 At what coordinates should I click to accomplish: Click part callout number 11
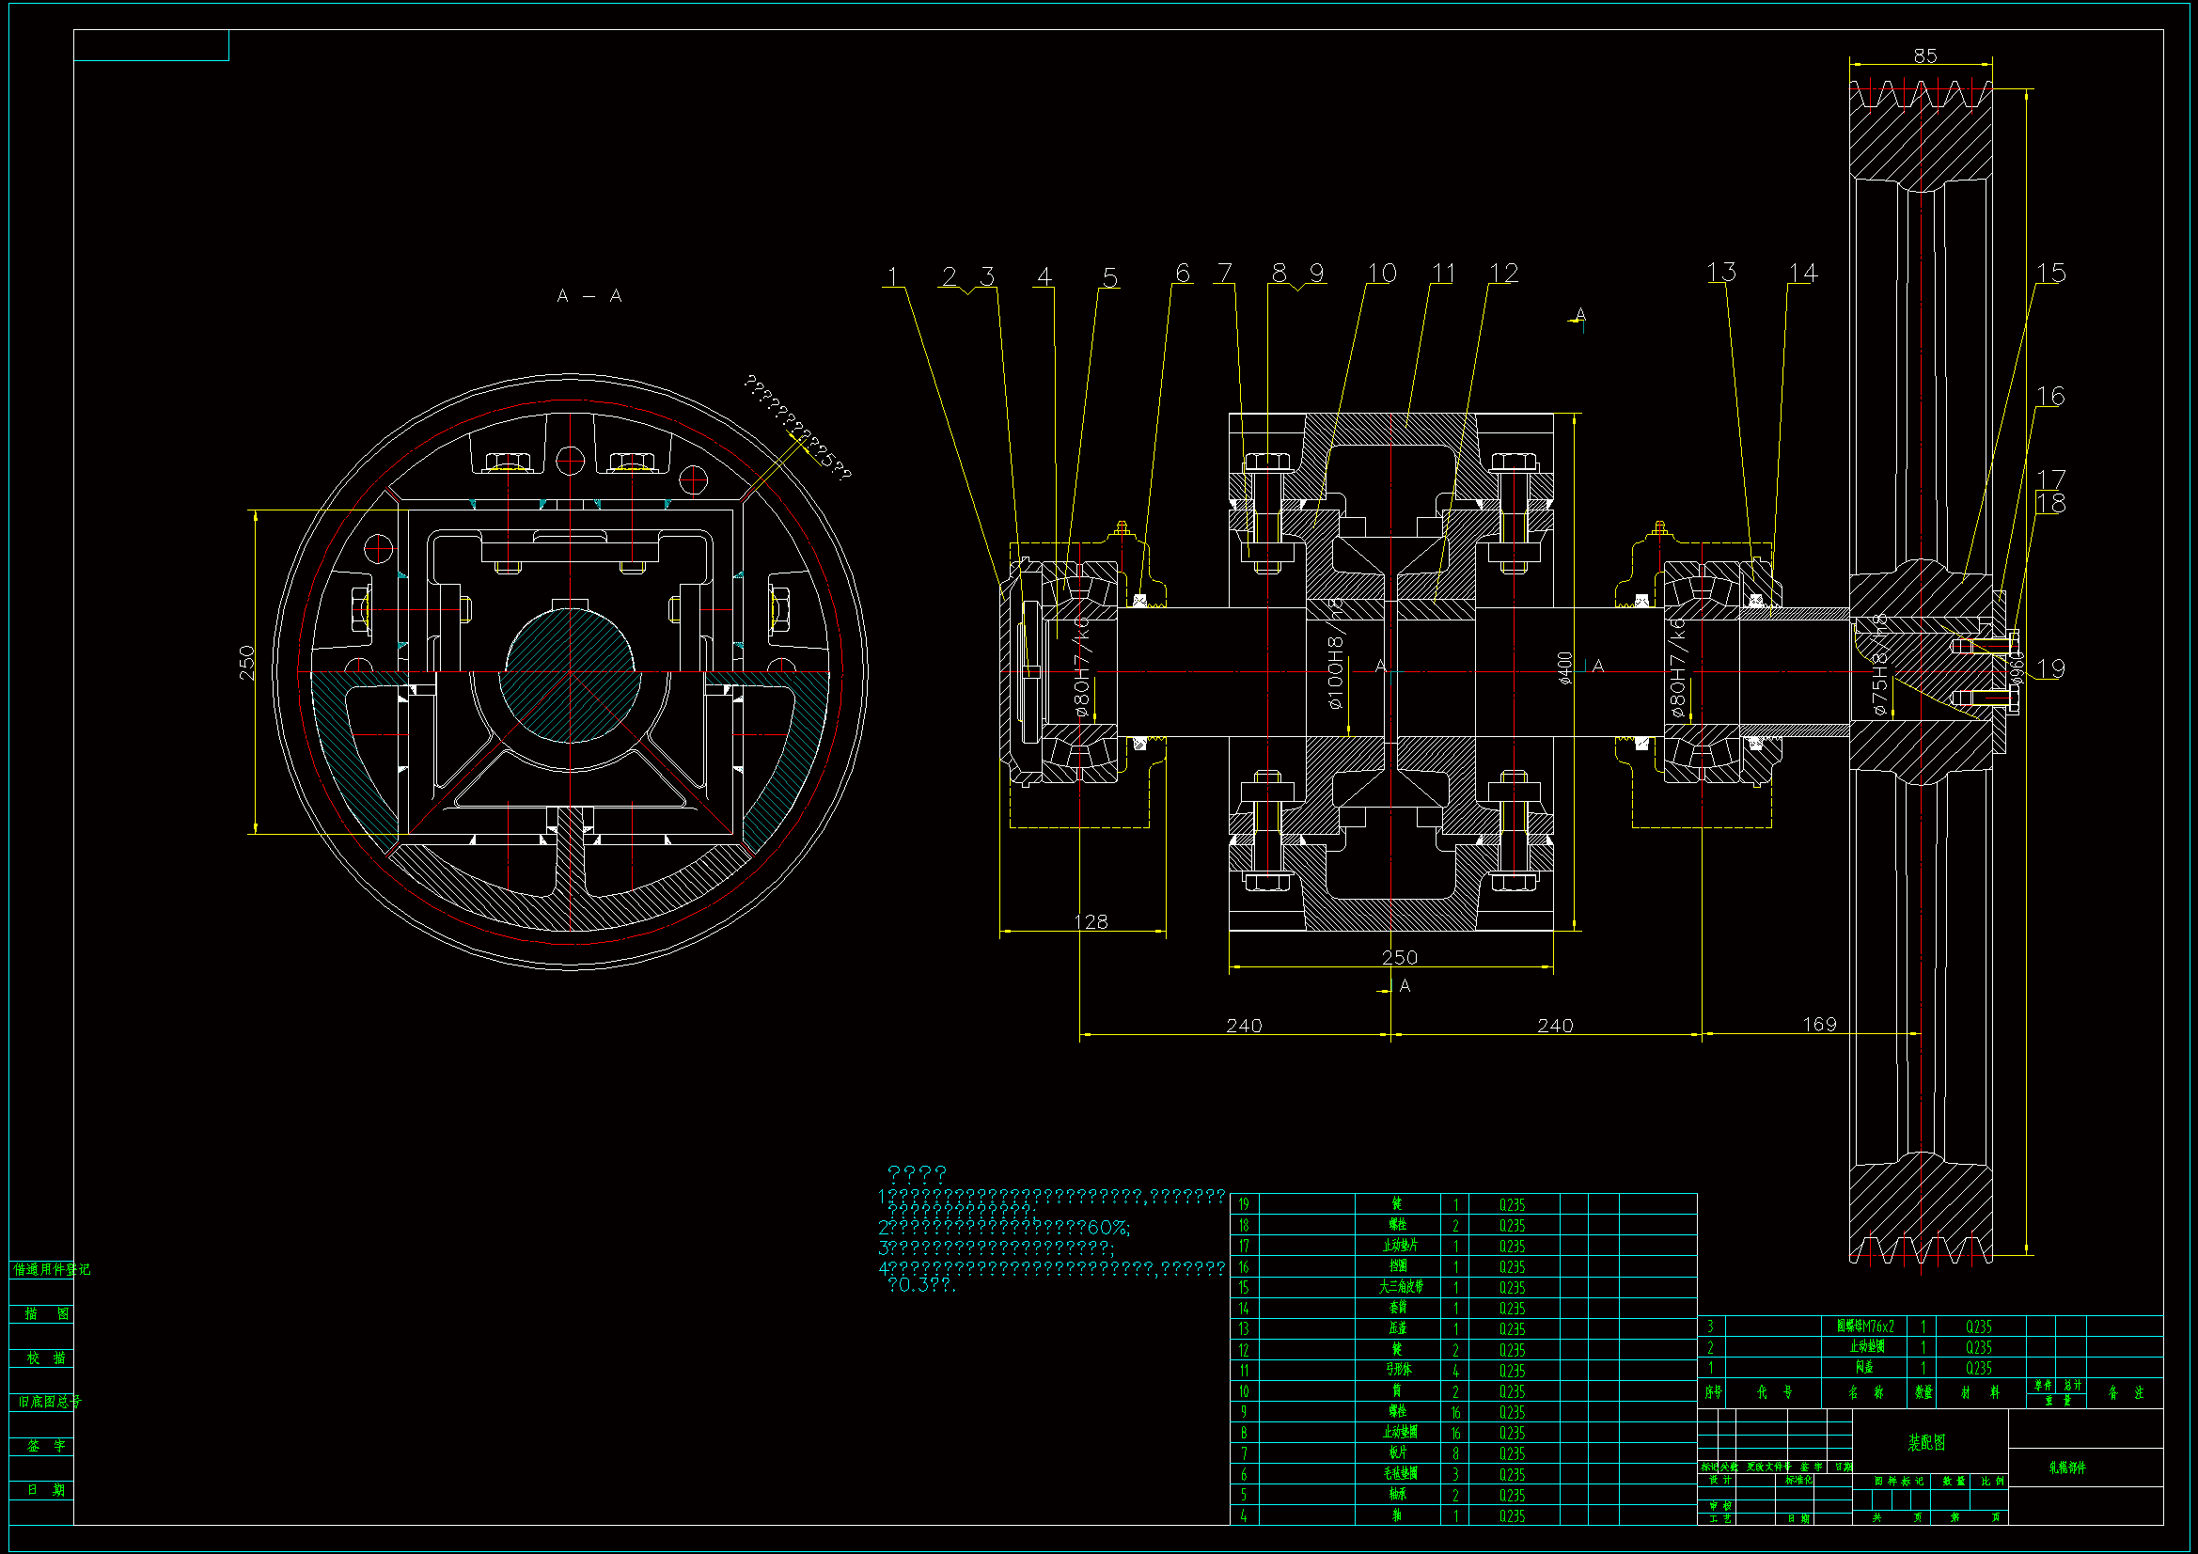pos(1443,274)
